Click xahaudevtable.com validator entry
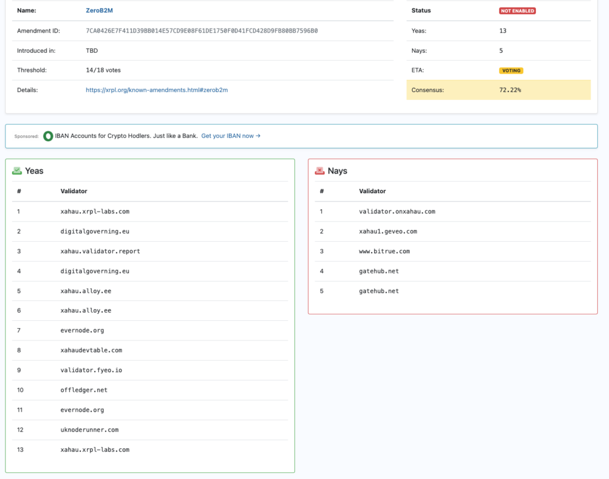 click(x=92, y=351)
